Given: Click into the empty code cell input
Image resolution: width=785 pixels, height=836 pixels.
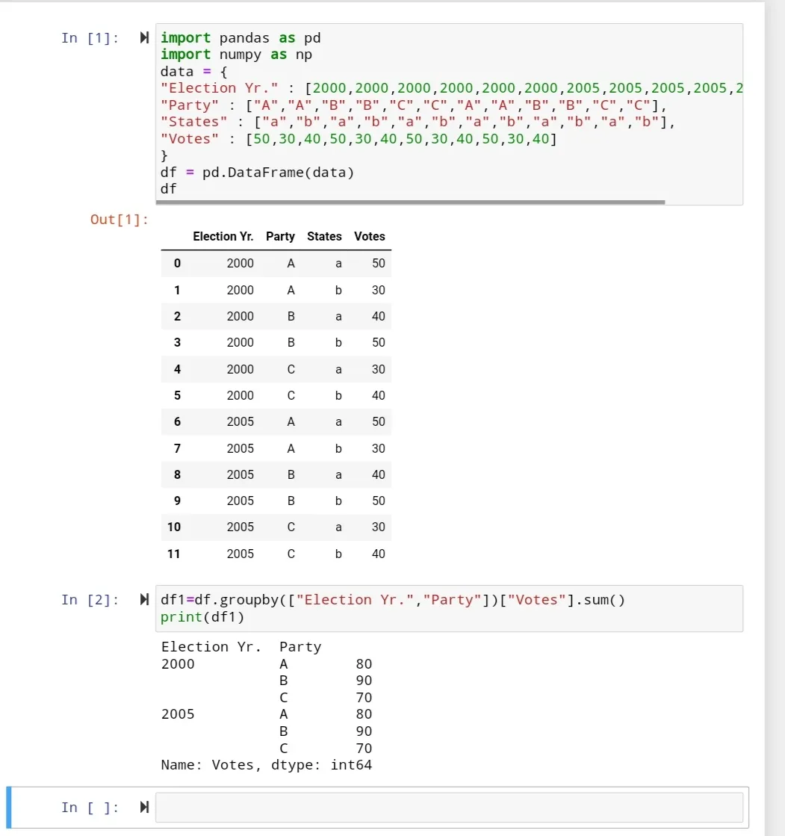Looking at the screenshot, I should [449, 807].
